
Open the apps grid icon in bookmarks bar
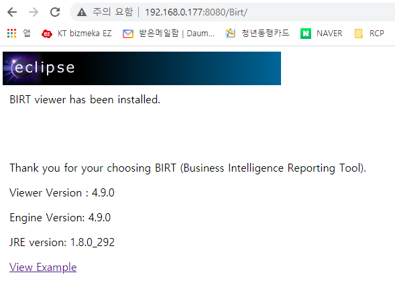[11, 34]
